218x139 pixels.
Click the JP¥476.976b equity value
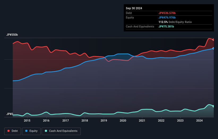[167, 17]
